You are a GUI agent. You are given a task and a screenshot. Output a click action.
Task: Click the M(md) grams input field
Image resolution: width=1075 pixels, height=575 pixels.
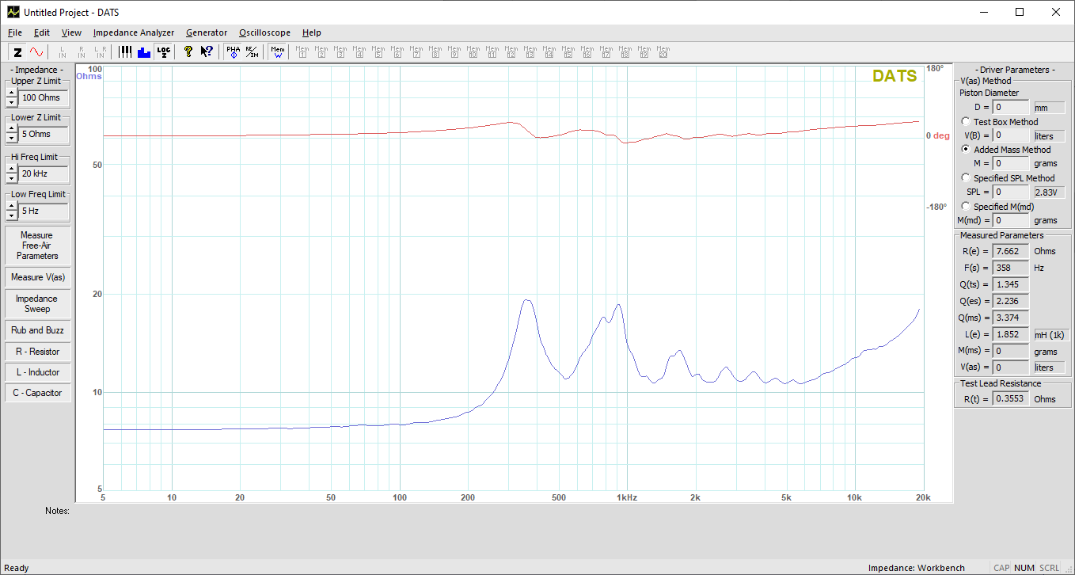[x=1011, y=220]
